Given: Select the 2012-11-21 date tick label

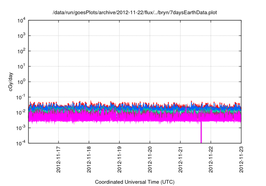Looking at the screenshot, I should tap(180, 160).
